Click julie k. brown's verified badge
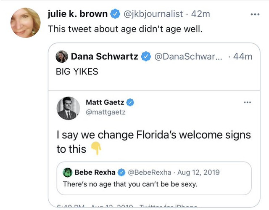269x210 pixels. click(115, 14)
